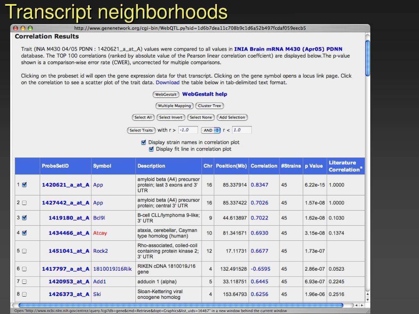
Task: Open the Rock2 gene symbol link
Action: pos(101,251)
